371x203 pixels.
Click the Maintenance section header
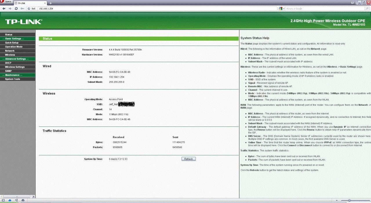pos(12,75)
